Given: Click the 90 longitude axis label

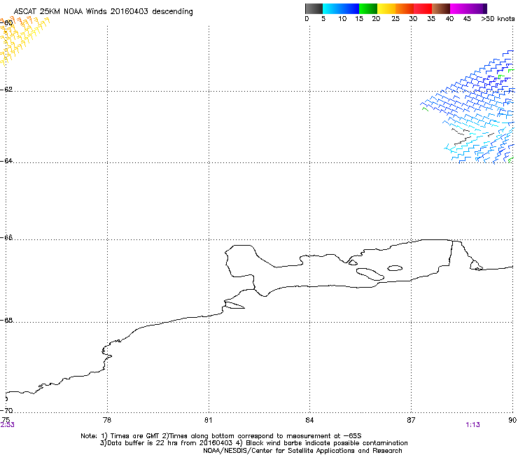Looking at the screenshot, I should [x=512, y=420].
